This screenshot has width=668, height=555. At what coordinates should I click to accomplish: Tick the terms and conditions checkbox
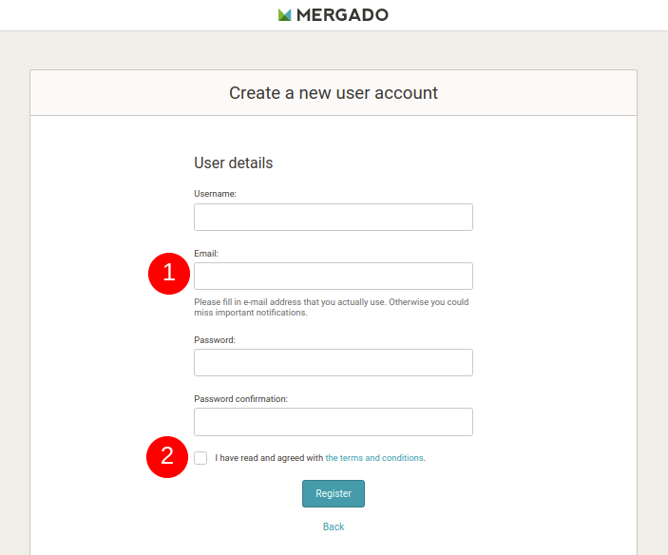pos(200,458)
